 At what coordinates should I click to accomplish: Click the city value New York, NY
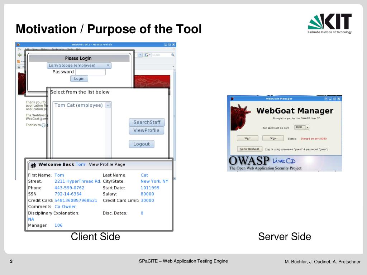(154, 182)
